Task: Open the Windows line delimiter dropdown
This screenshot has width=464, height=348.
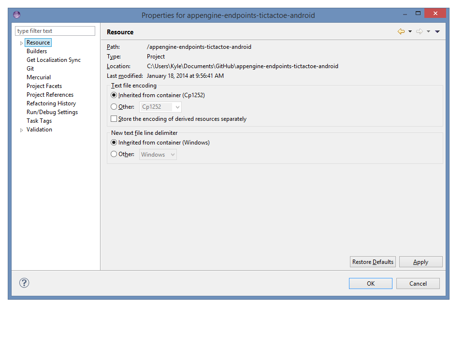Action: pos(158,155)
